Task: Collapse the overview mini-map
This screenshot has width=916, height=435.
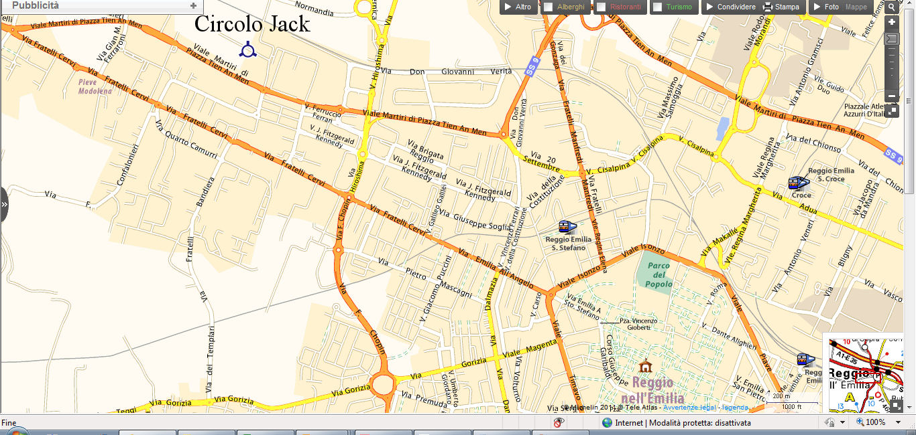Action: [x=897, y=406]
